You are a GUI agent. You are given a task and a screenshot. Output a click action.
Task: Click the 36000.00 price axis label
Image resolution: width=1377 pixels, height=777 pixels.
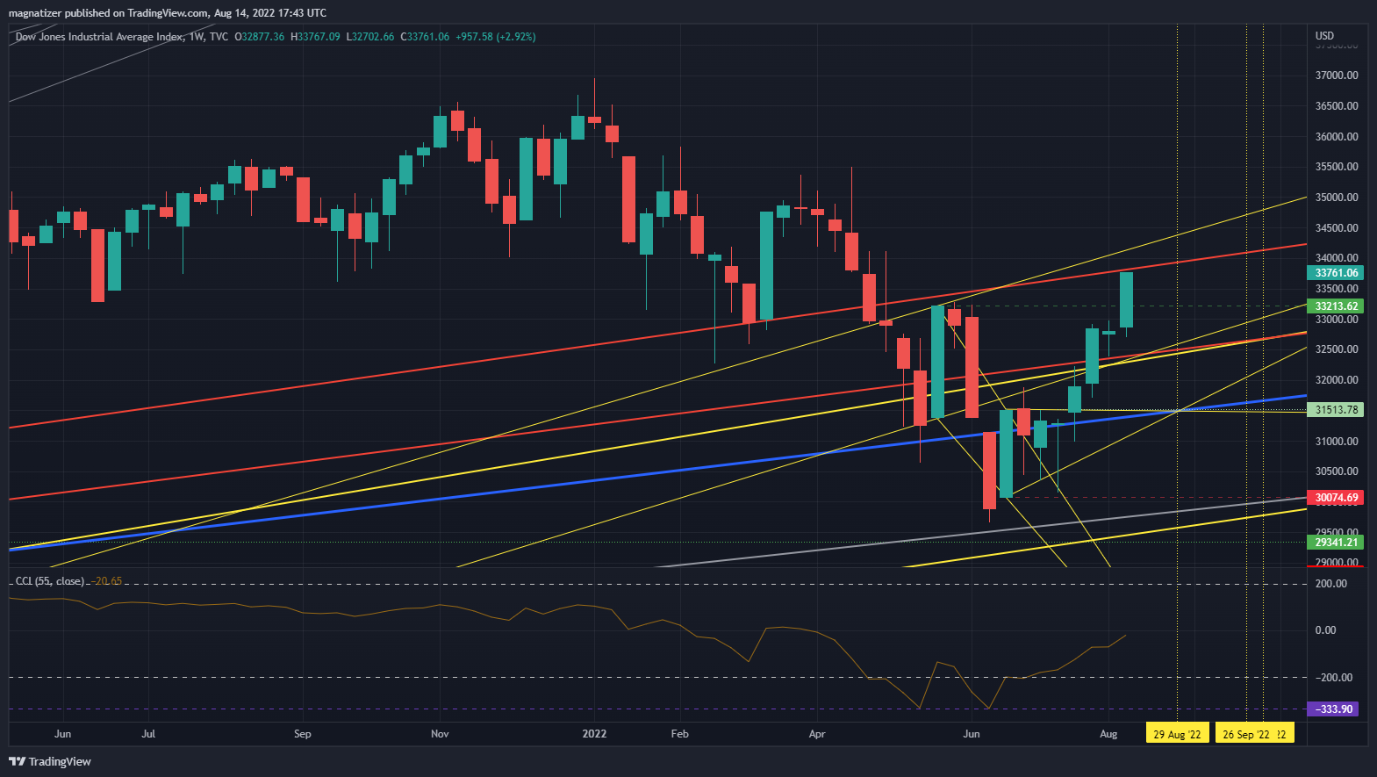tap(1337, 137)
